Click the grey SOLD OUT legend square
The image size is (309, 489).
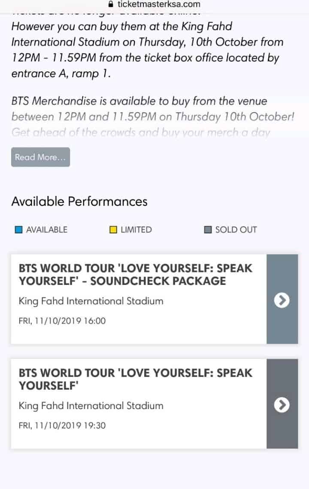(x=208, y=230)
